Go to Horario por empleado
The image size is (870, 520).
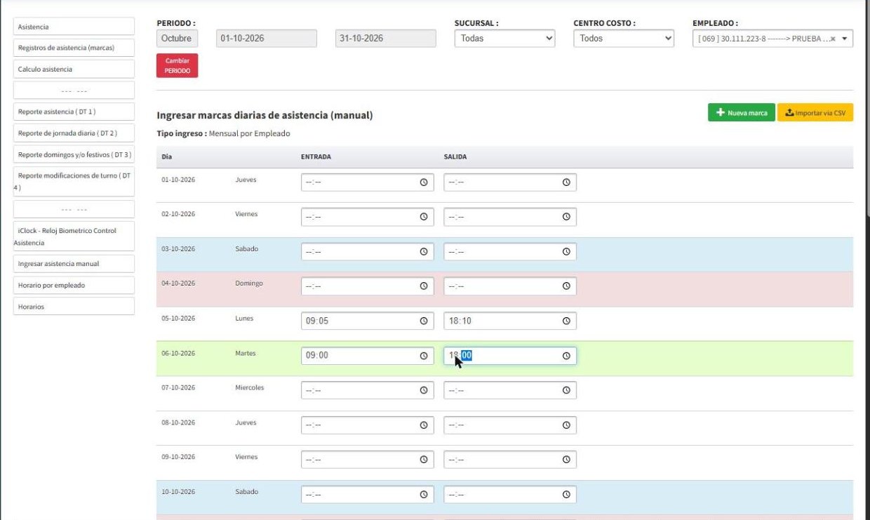point(74,285)
